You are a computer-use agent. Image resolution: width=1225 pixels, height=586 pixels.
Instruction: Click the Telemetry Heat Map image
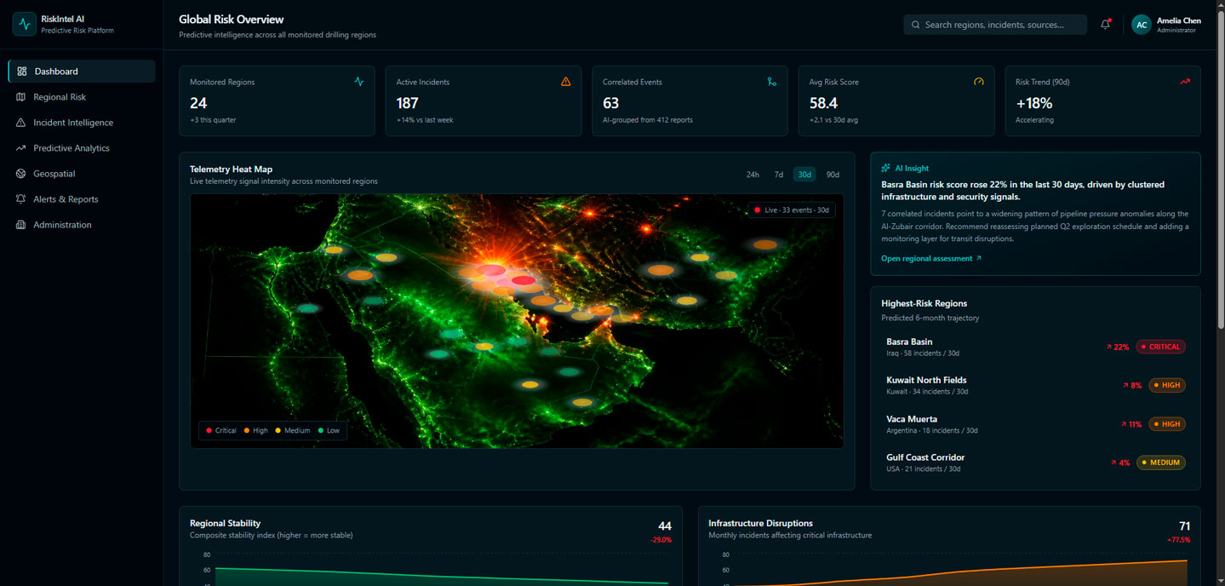tap(517, 321)
